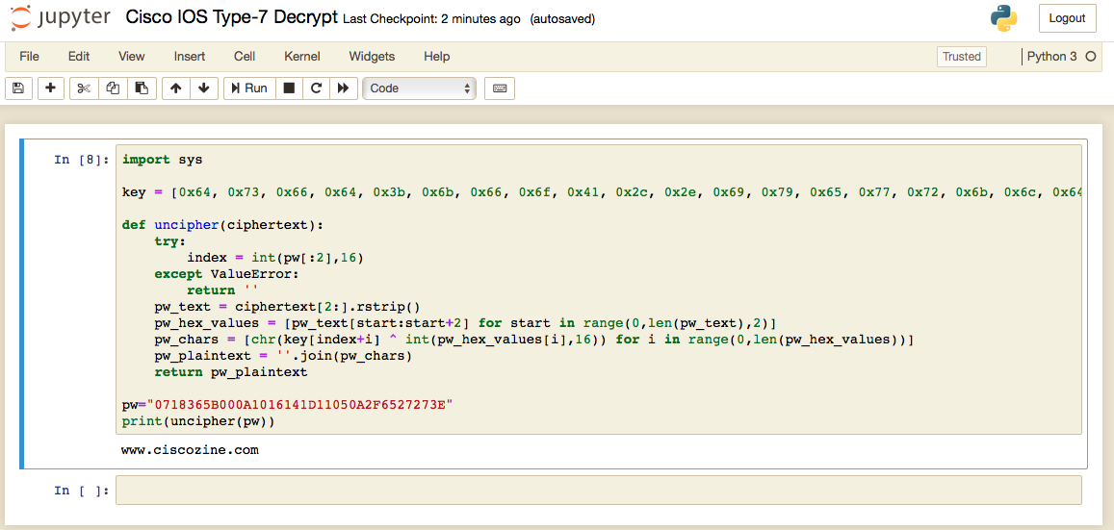Click the import sys line in the cell
1114x530 pixels.
pyautogui.click(x=162, y=160)
